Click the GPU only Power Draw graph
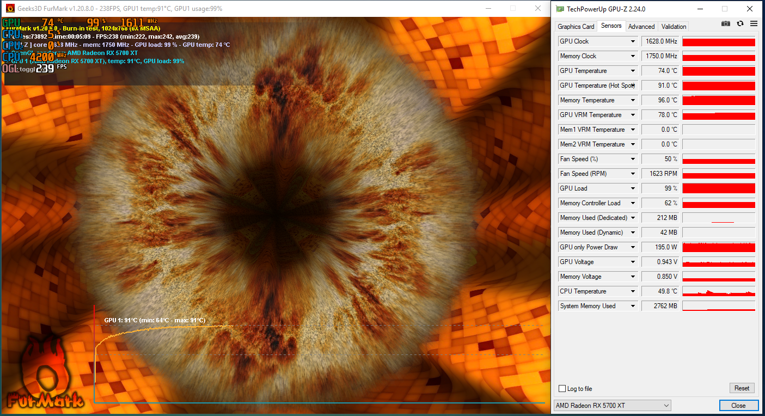Viewport: 765px width, 416px height. pos(719,247)
